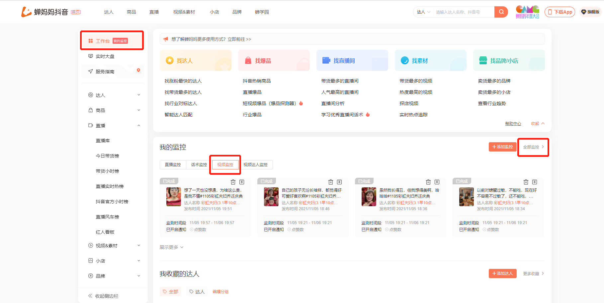Expand the 视频&素材 section chevron in sidebar

139,246
